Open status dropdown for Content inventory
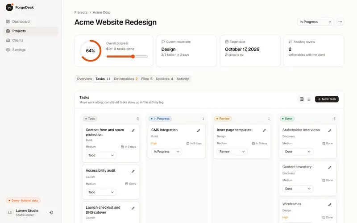 (x=298, y=189)
